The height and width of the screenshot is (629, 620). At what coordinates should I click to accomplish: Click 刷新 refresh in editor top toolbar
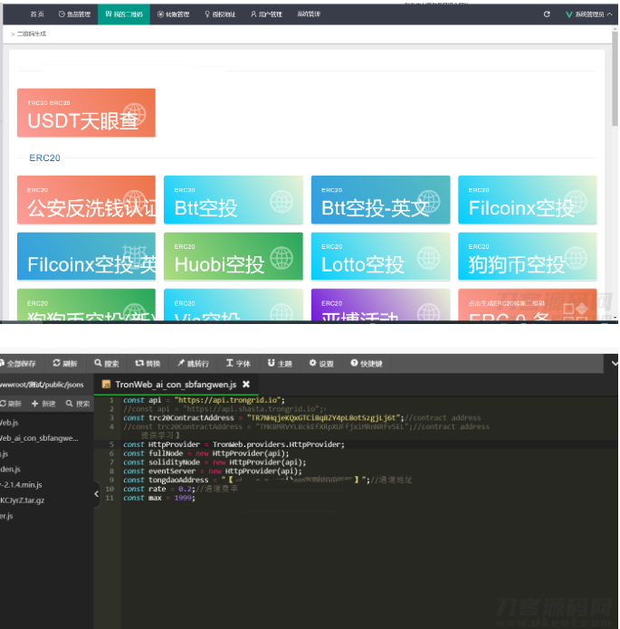[65, 364]
